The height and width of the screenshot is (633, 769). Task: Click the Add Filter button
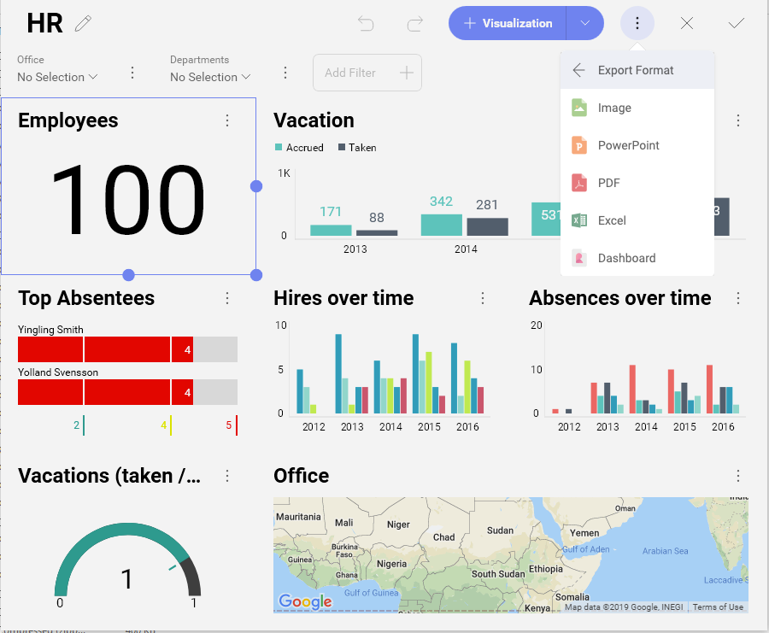tap(367, 73)
